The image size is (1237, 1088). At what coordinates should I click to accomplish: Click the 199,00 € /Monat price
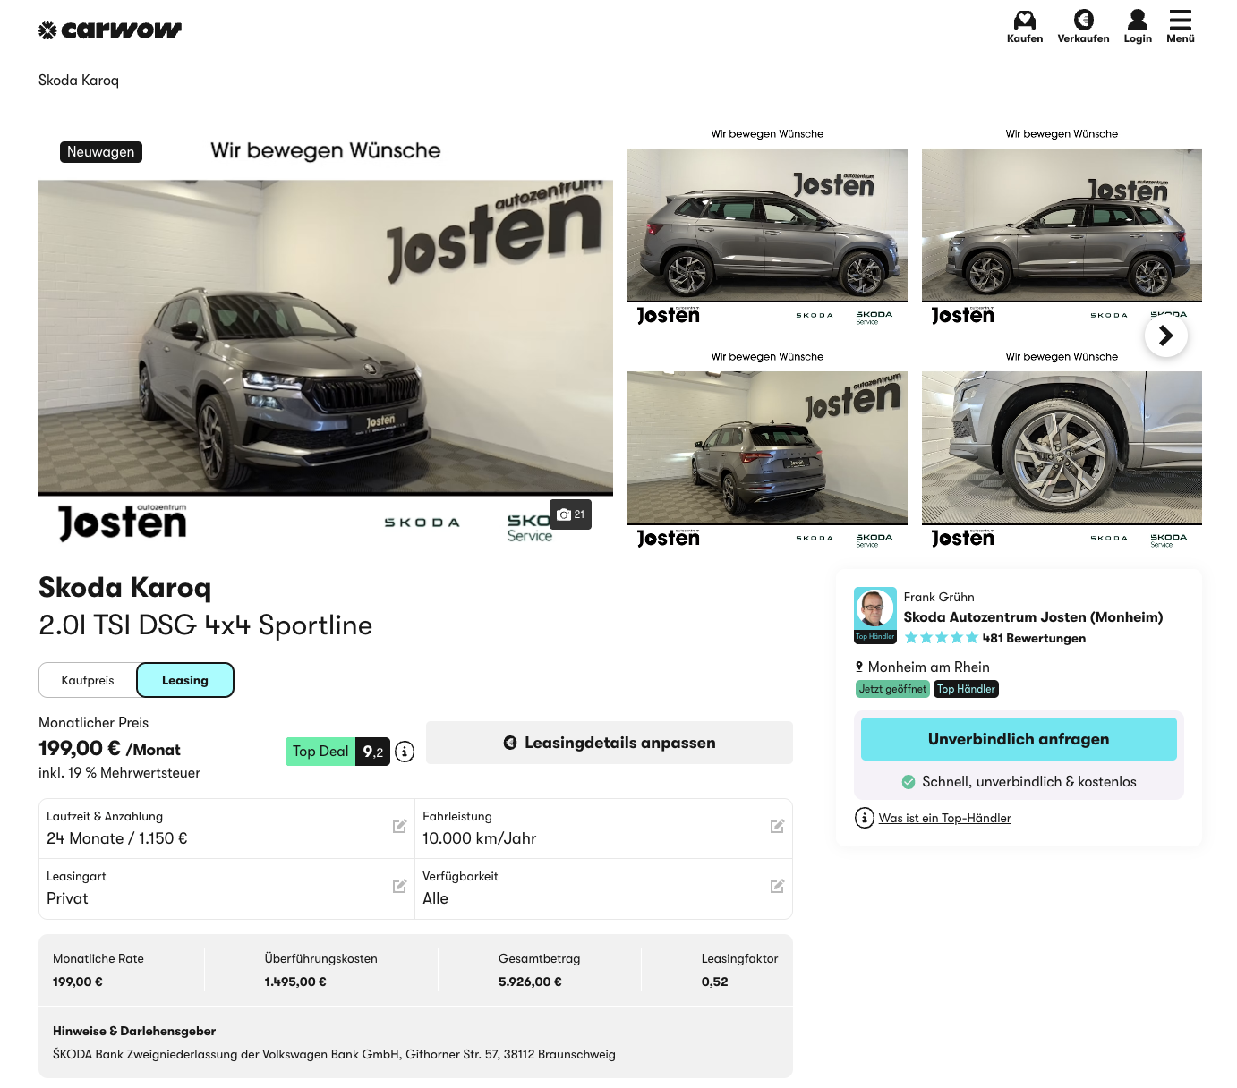(109, 749)
